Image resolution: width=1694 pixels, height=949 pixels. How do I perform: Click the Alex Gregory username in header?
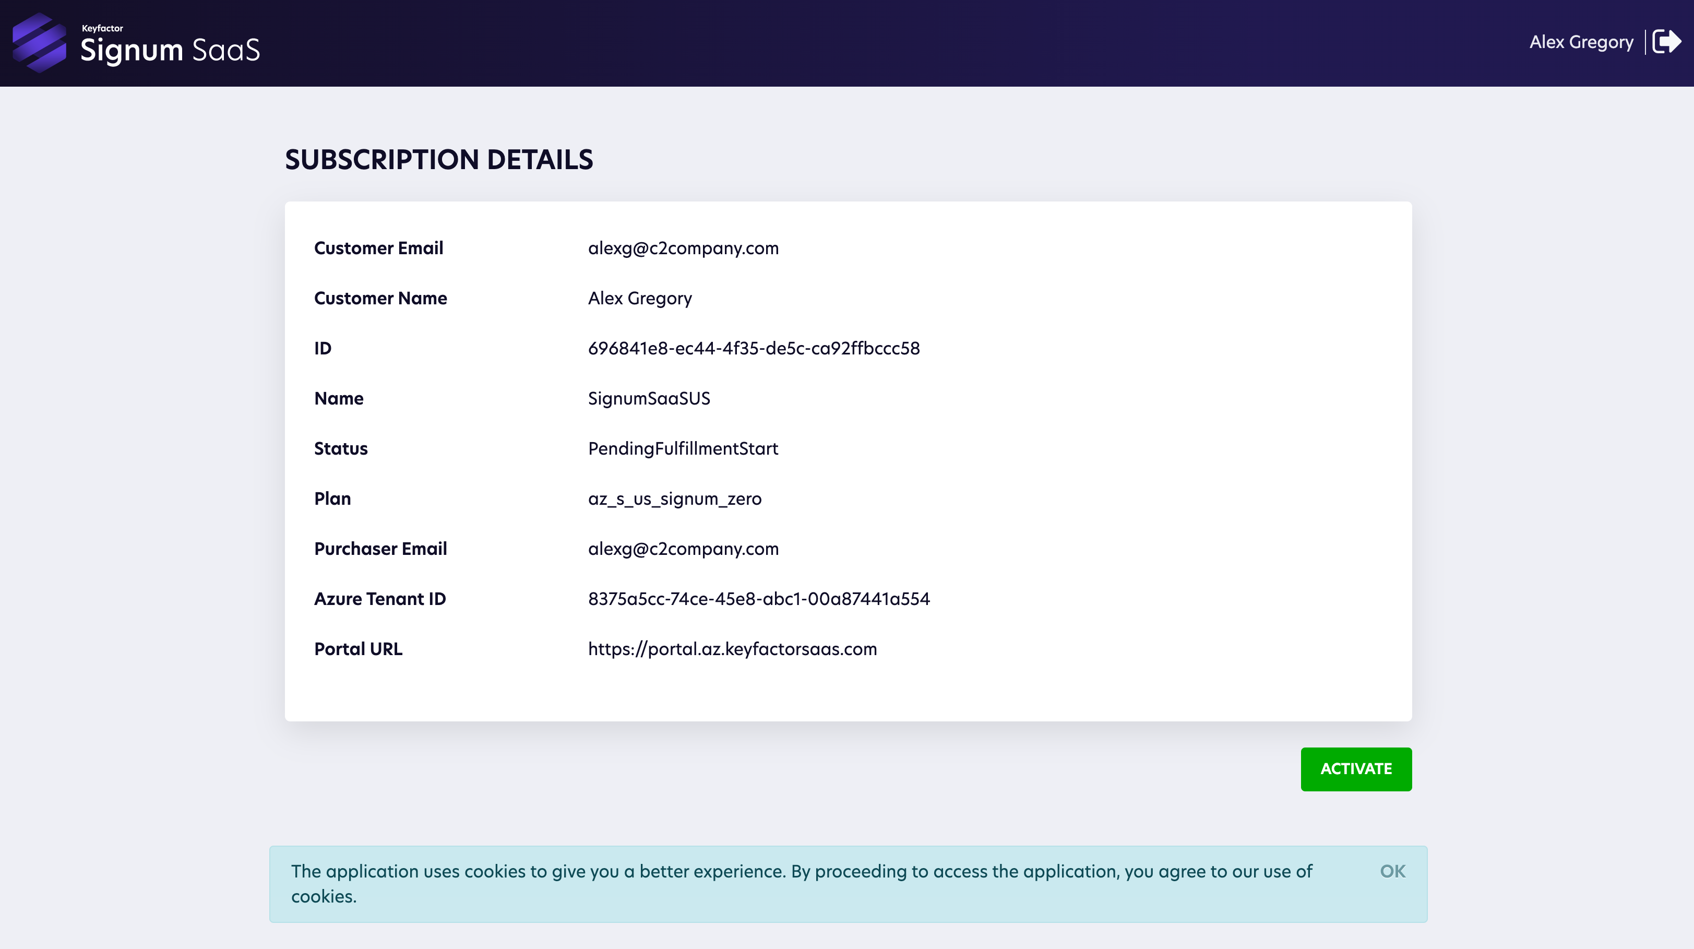[x=1581, y=42]
